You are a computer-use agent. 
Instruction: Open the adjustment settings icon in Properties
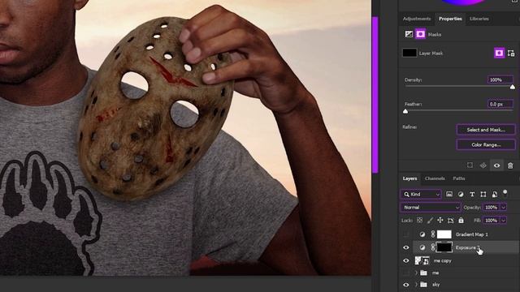(x=409, y=34)
